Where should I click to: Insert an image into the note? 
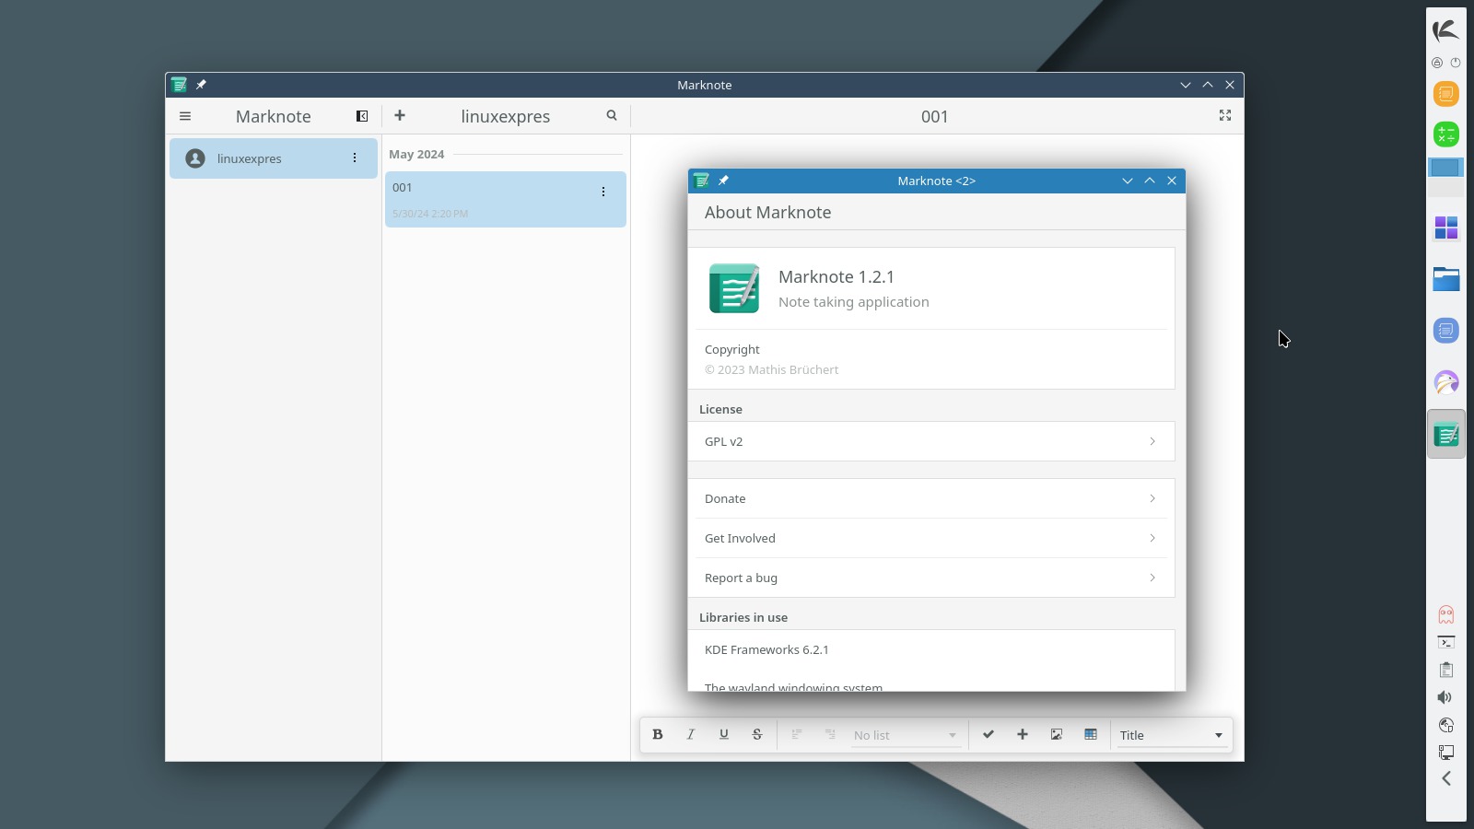tap(1057, 734)
